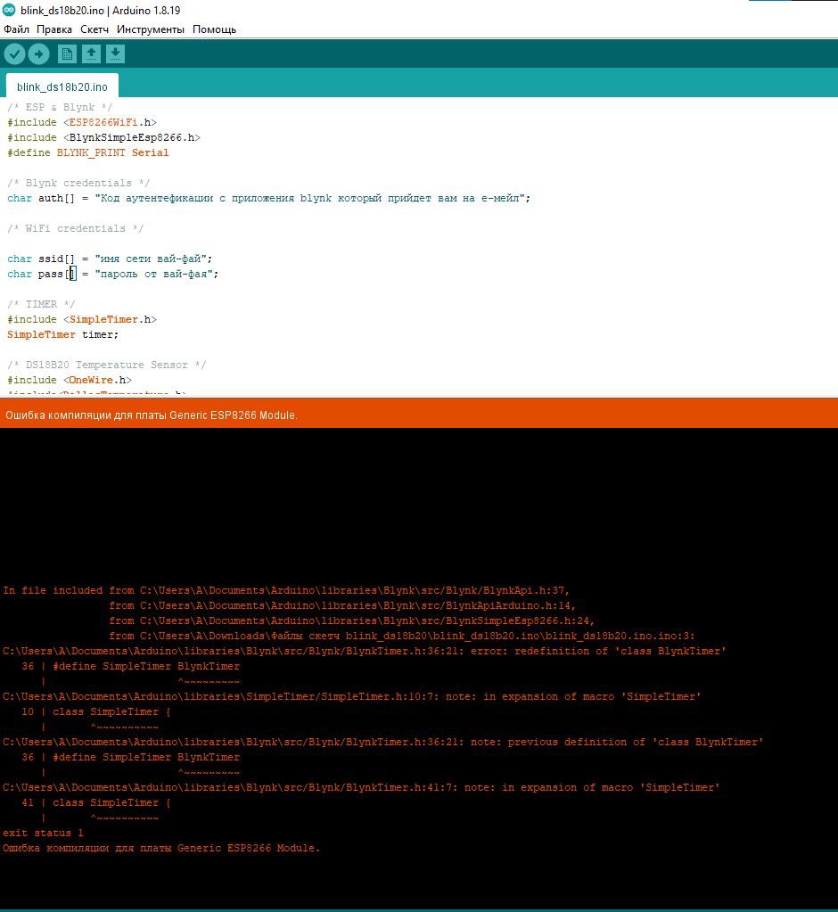Click the console line mentioning BlynkSimpleEsp8266.h:24
Viewport: 838px width, 912px height.
pos(352,620)
